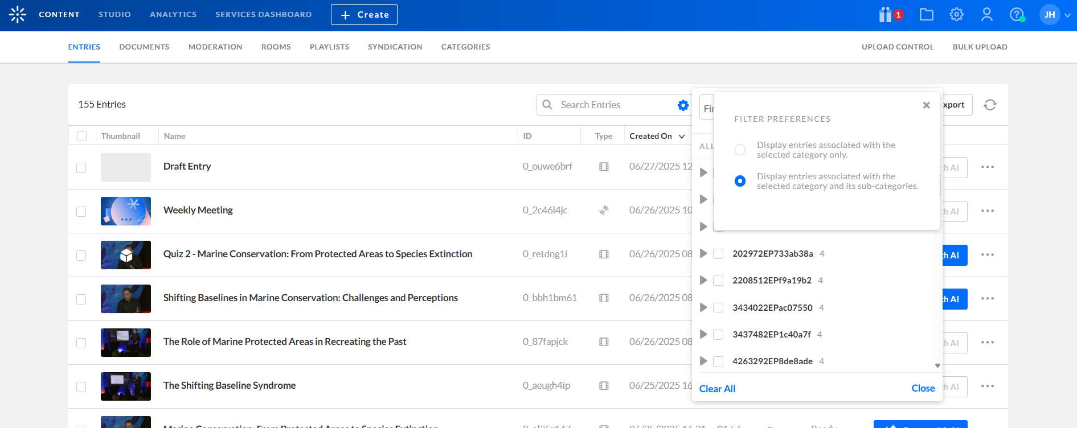1077x428 pixels.
Task: Click the Clear All link
Action: (717, 389)
